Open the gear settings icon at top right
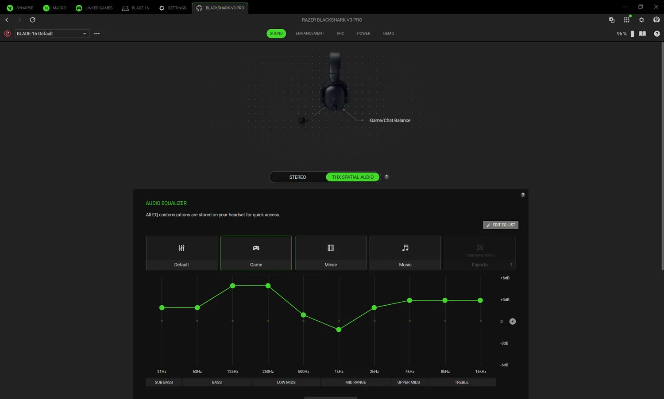Viewport: 664px width, 399px height. (641, 20)
